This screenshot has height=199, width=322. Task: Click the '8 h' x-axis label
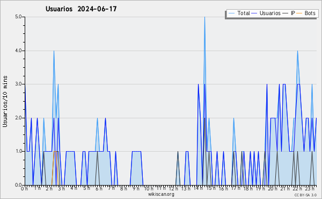(123, 188)
